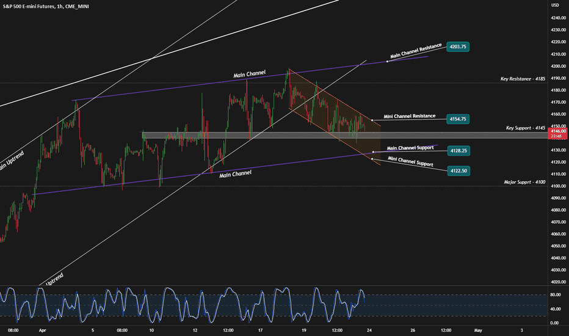Viewport: 569px width, 336px height.
Task: Click the Key Support - 4145 label
Action: 526,128
